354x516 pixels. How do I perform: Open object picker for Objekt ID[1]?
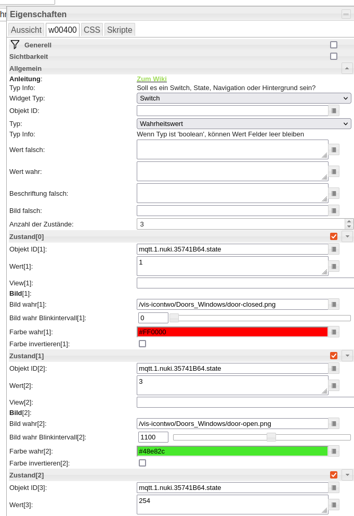pos(334,249)
